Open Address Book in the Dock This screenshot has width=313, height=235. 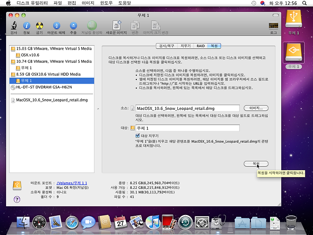point(104,222)
